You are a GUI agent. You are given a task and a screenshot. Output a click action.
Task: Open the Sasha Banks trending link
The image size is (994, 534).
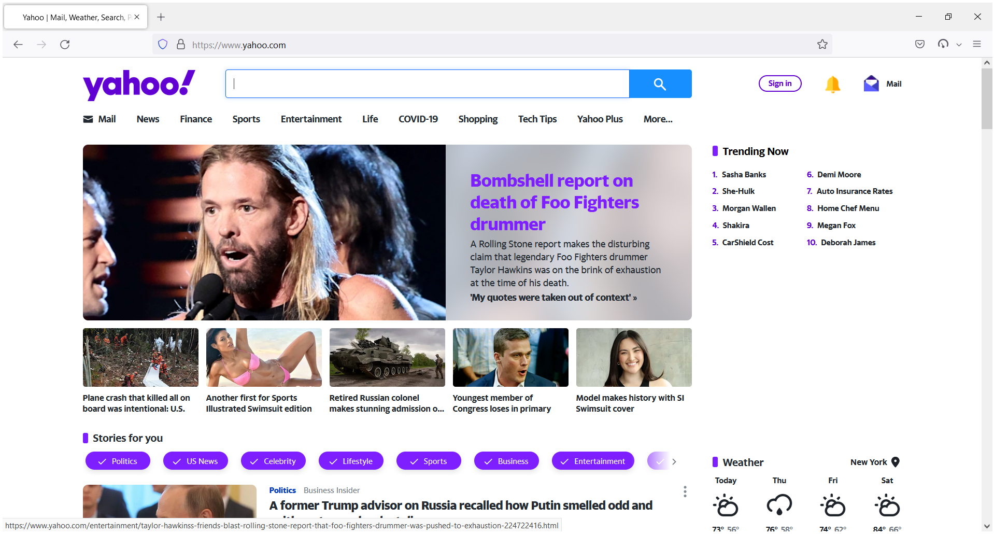(744, 174)
